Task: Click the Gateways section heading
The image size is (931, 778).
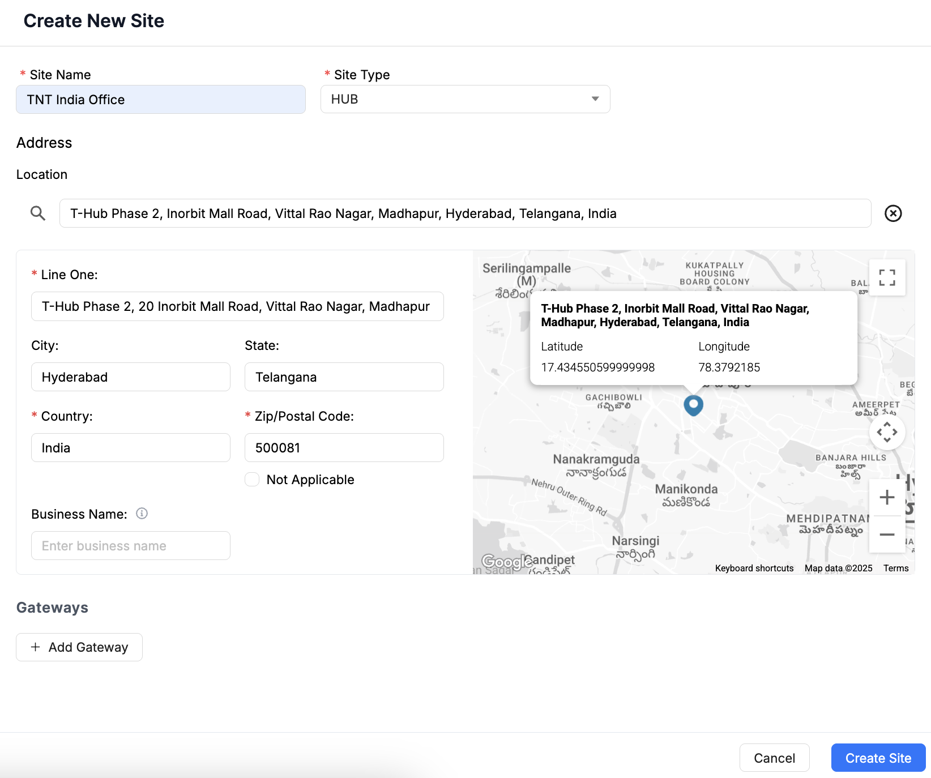Action: (x=52, y=608)
